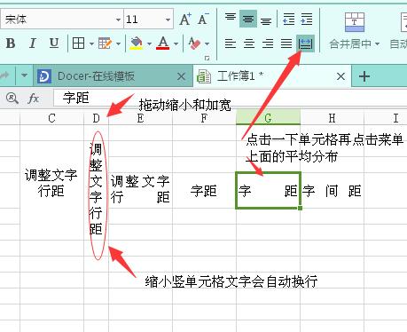Screen dimensions: 407x332
Task: Center text horizontally
Action: [x=249, y=43]
